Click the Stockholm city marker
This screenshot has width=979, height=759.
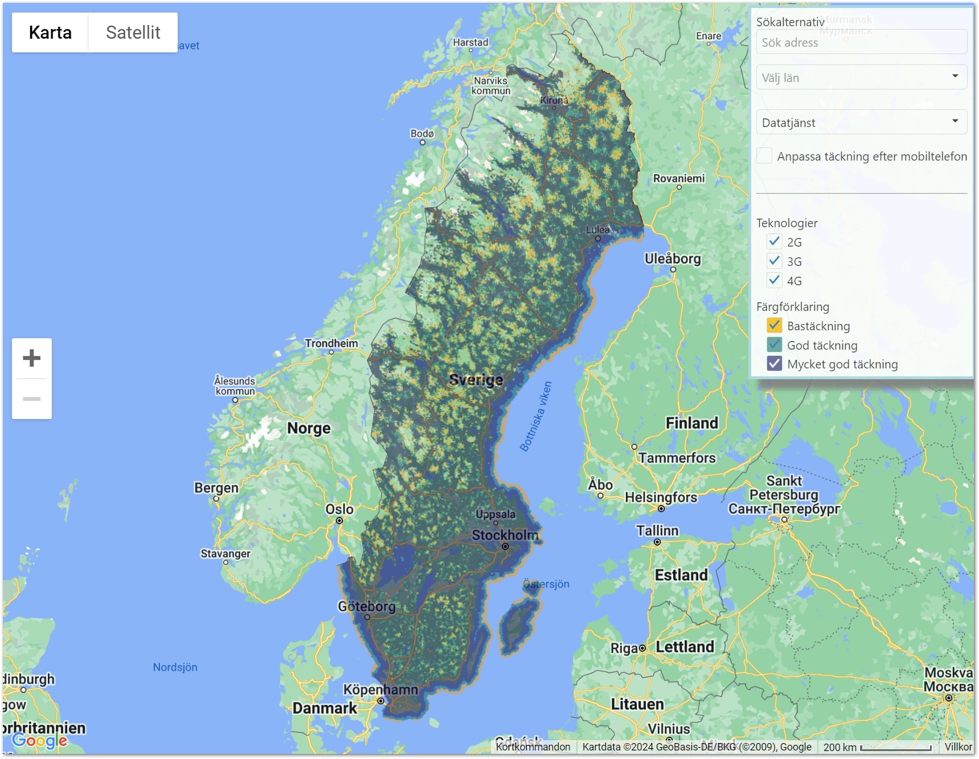505,546
